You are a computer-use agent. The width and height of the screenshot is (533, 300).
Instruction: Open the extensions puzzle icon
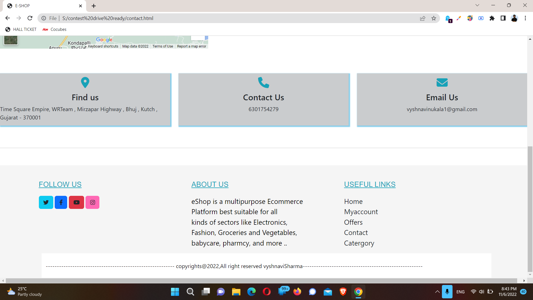pyautogui.click(x=492, y=18)
